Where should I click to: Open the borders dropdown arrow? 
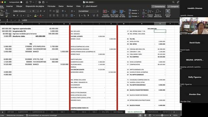click(x=31, y=16)
